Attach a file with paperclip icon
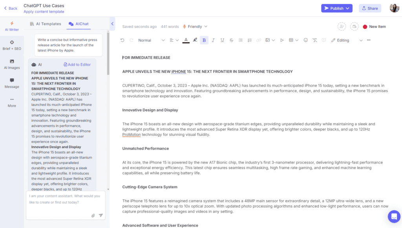This screenshot has width=402, height=228. click(x=93, y=215)
